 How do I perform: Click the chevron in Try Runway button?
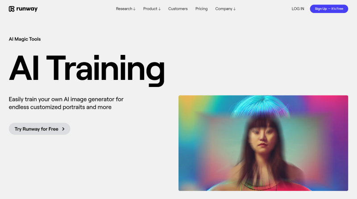(x=63, y=129)
